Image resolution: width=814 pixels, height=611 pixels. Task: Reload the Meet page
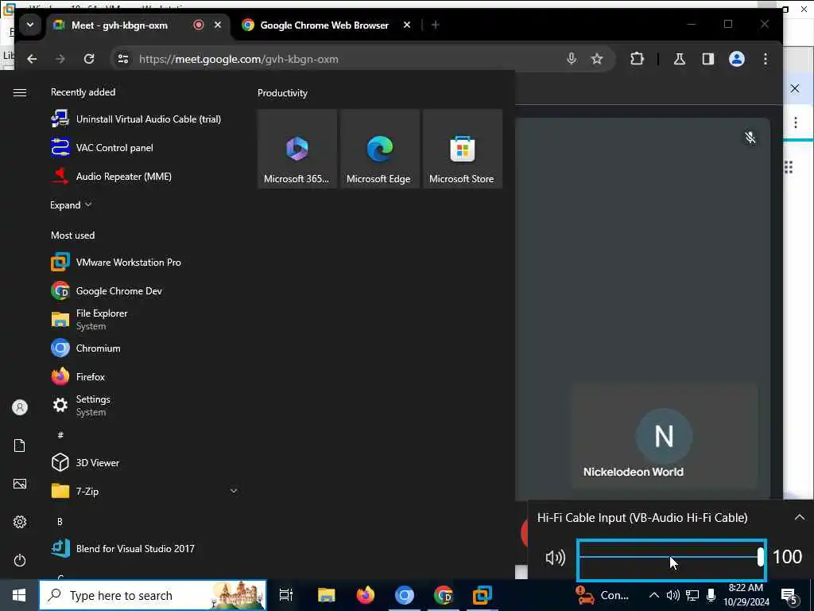click(x=89, y=59)
